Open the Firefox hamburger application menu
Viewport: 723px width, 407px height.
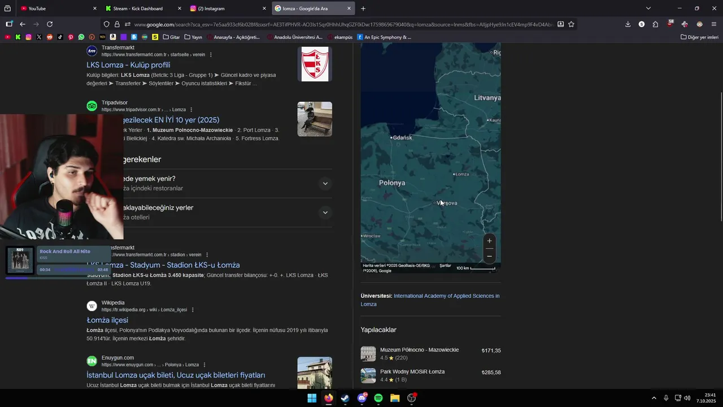(x=714, y=24)
